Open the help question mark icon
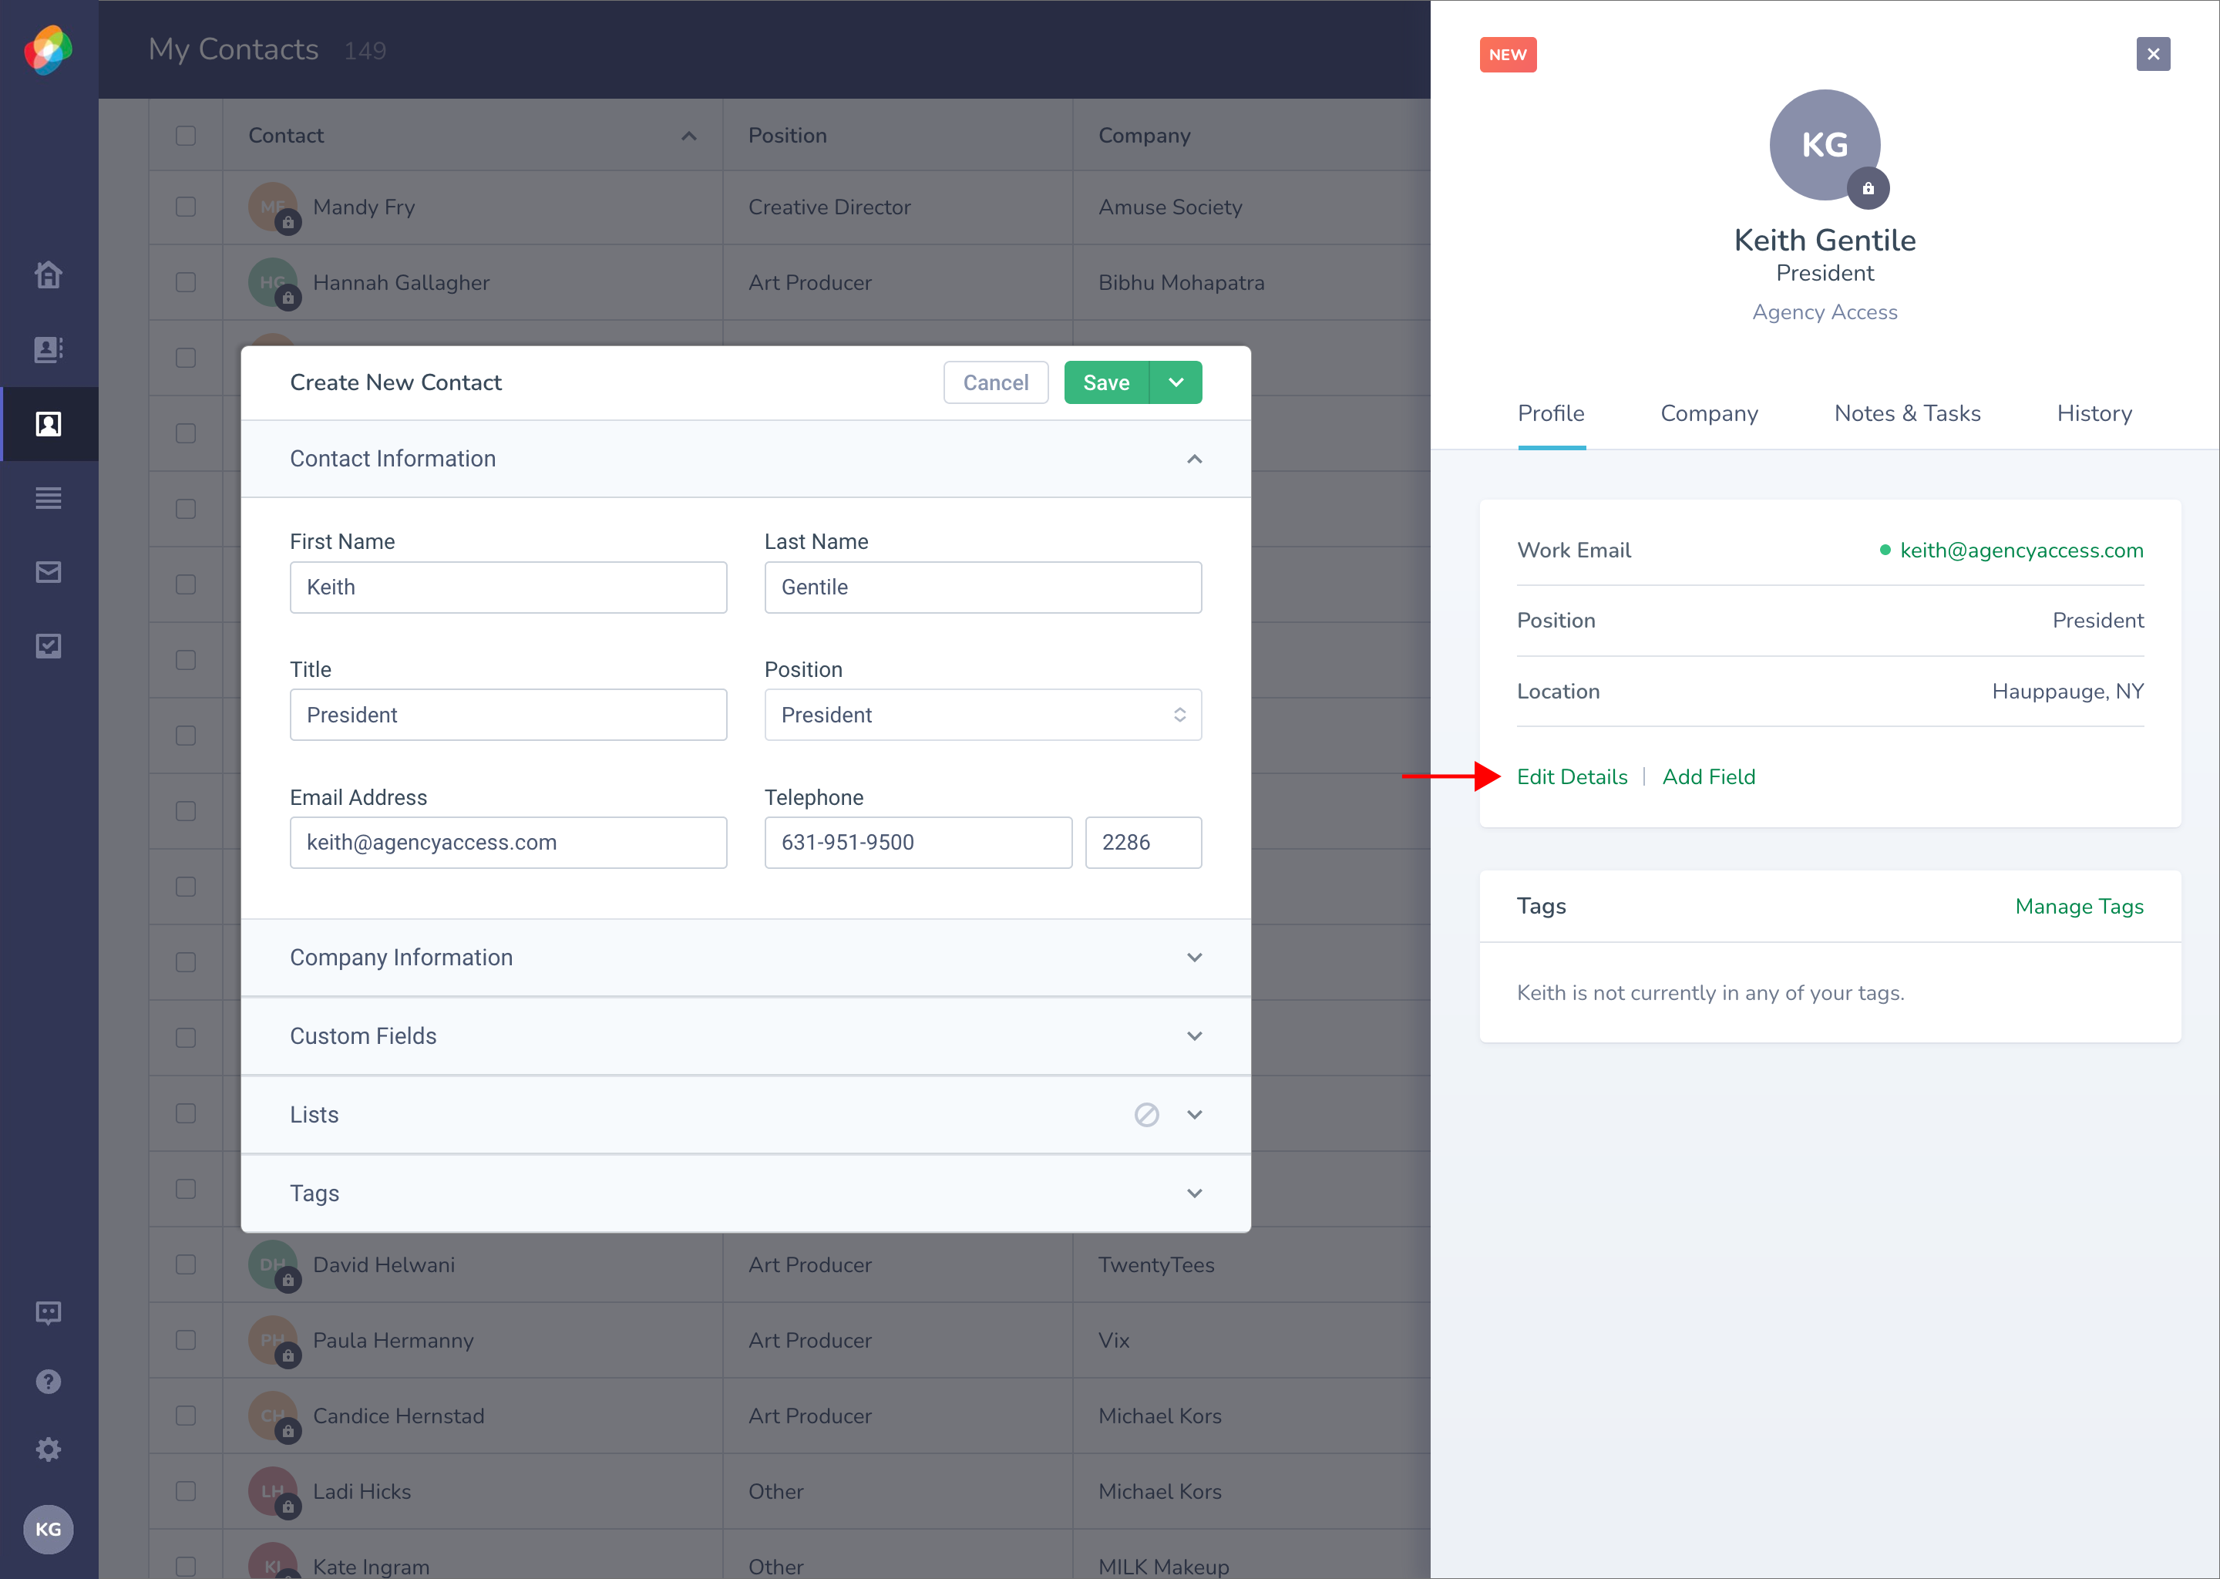 (x=49, y=1382)
